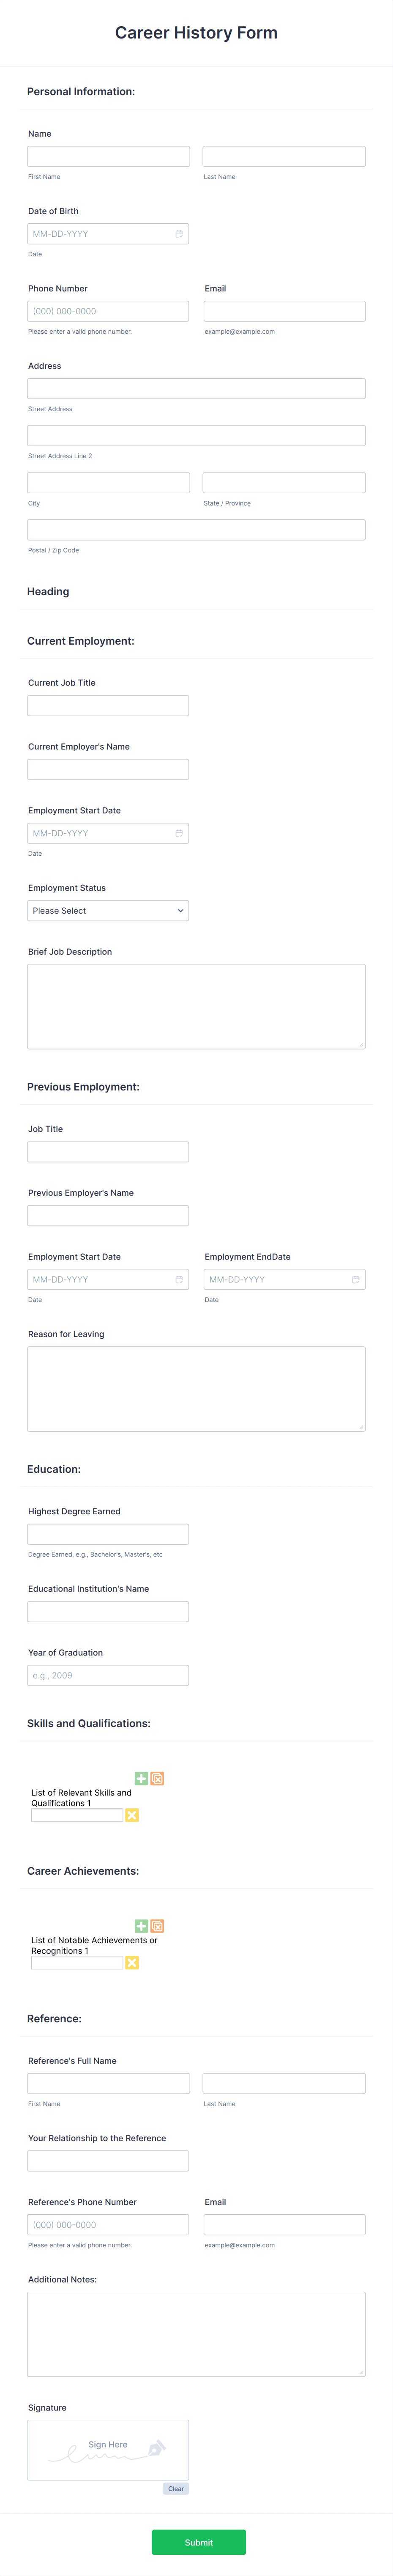Click the previous employment start date calendar icon
393x2576 pixels.
pos(179,1279)
